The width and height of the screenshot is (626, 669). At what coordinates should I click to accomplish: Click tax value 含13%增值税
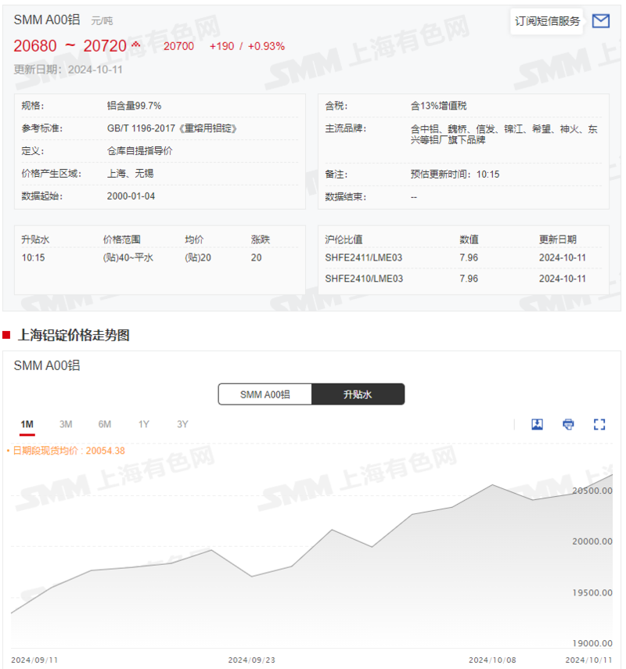(x=438, y=106)
